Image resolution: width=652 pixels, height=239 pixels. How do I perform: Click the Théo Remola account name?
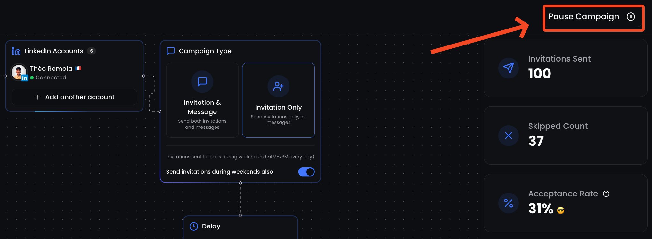(51, 69)
